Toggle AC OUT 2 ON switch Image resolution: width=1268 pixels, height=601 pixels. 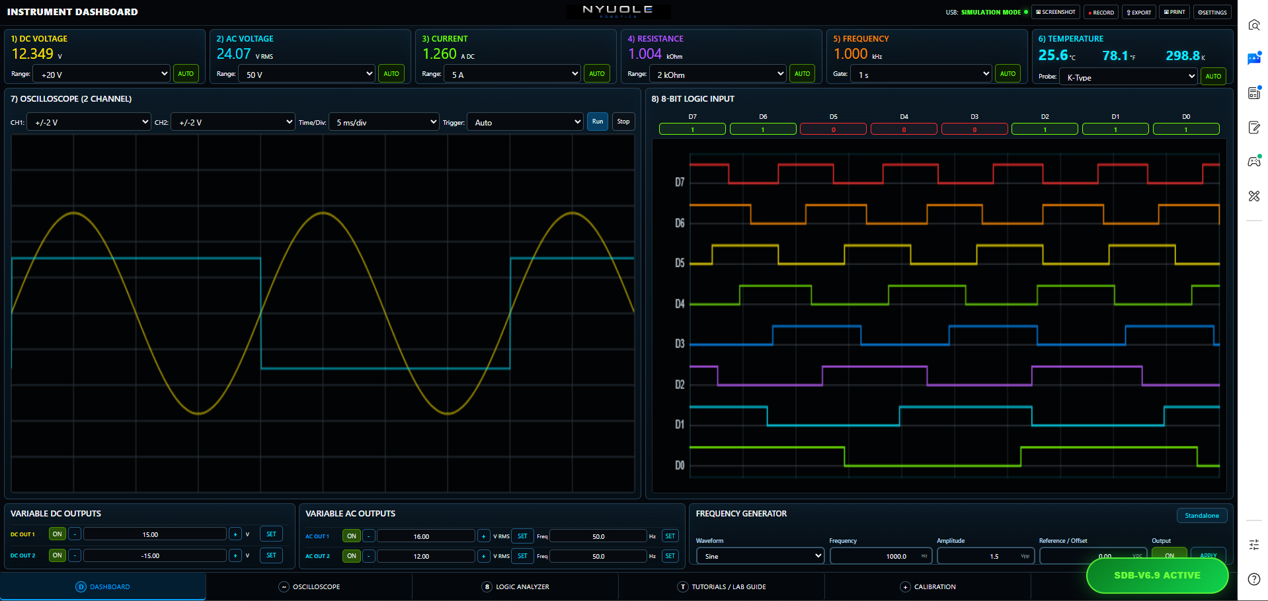[352, 556]
